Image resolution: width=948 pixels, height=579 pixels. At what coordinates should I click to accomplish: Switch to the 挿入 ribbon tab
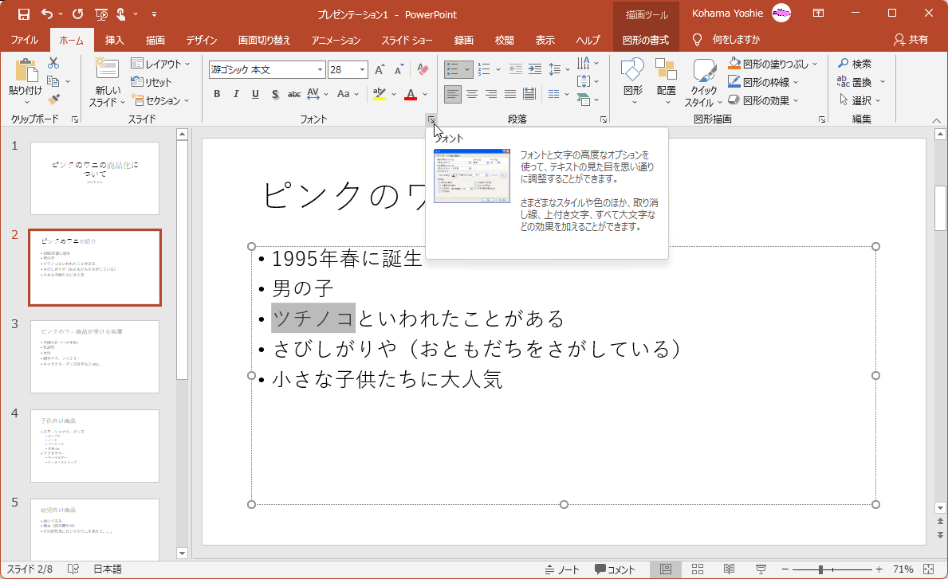(x=115, y=40)
